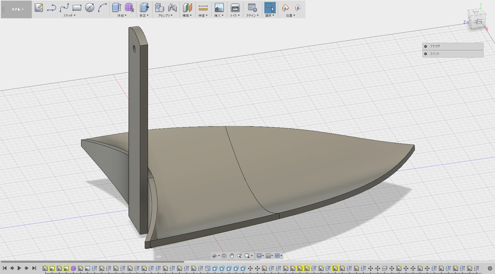Open the 修正 menu dropdown
Screen dimensions: 495x274
coord(144,15)
